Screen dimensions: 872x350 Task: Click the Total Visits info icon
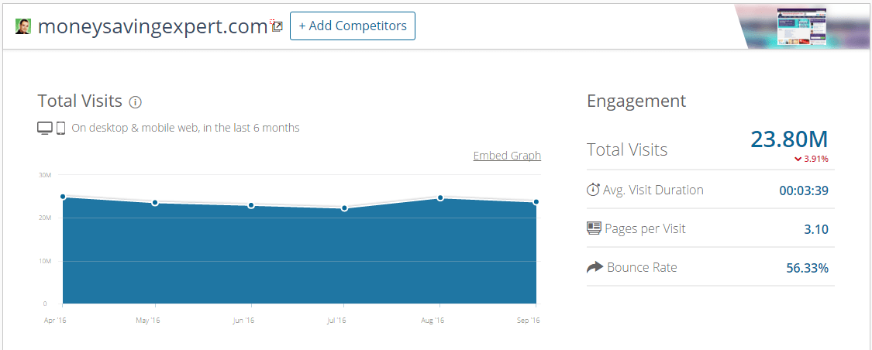click(x=135, y=102)
